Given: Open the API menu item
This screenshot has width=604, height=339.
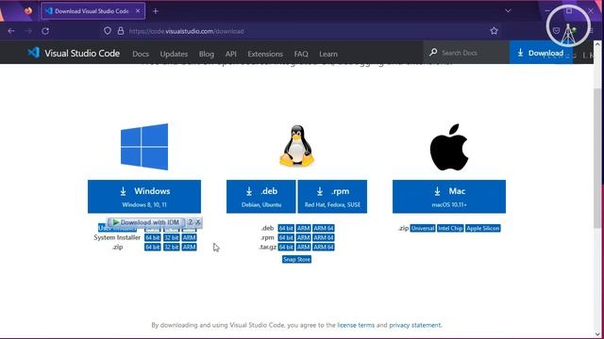Looking at the screenshot, I should coord(230,54).
